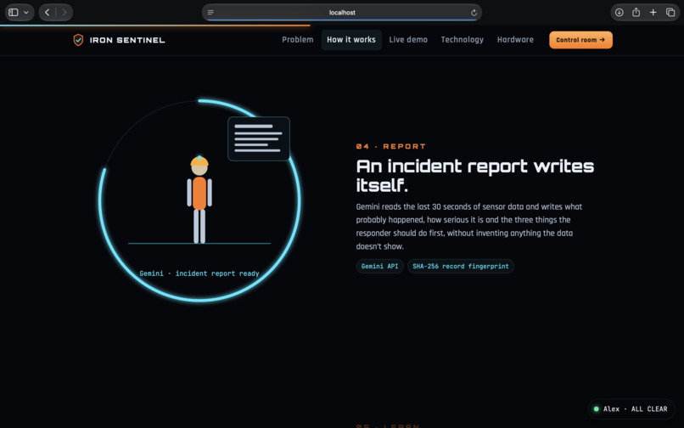684x428 pixels.
Task: Click heading 'An incident report writes itself.'
Action: click(474, 176)
